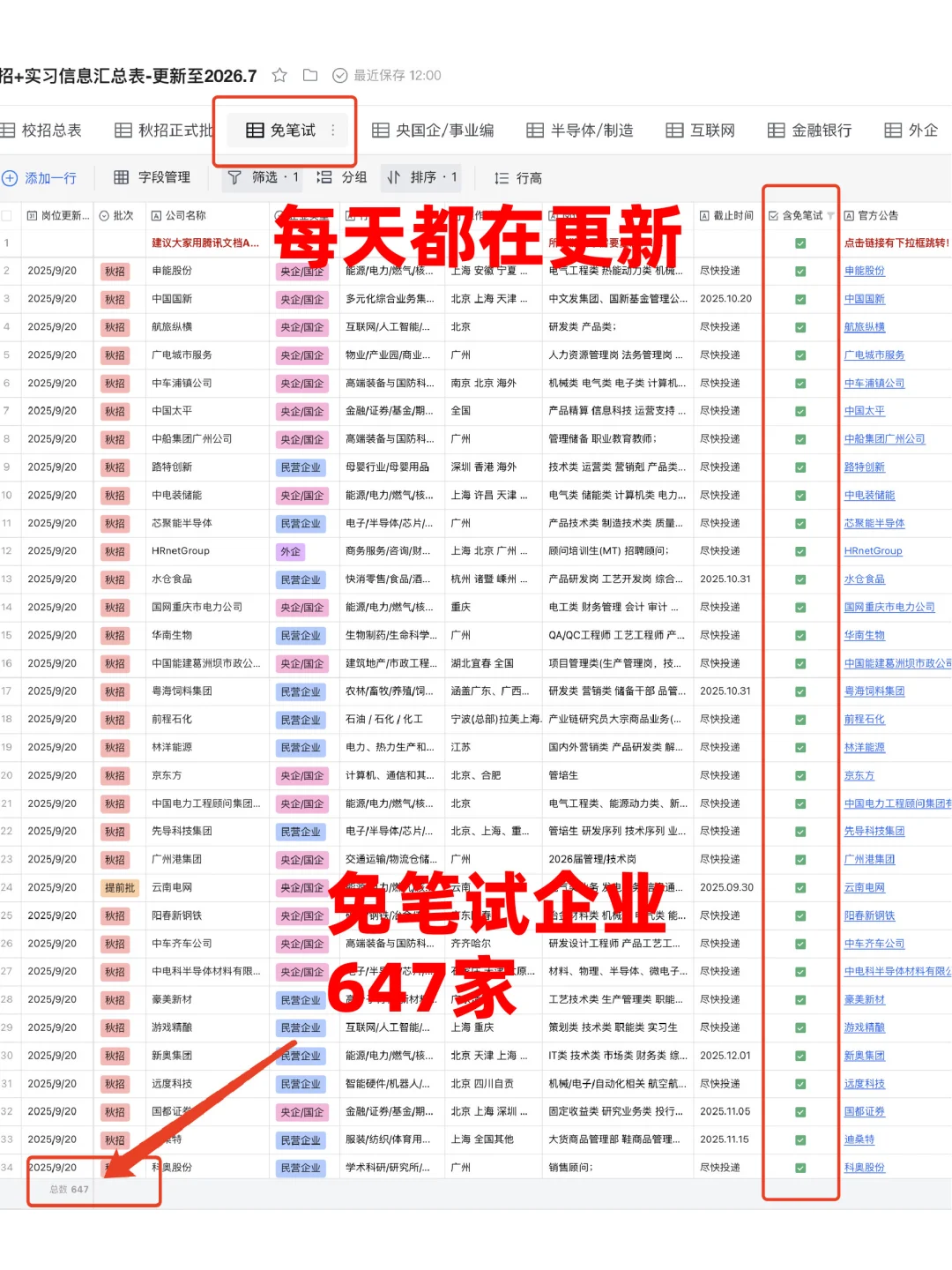Viewport: 952px width, 1270px height.
Task: Open the HRnetGroup announcement link
Action: tap(873, 551)
